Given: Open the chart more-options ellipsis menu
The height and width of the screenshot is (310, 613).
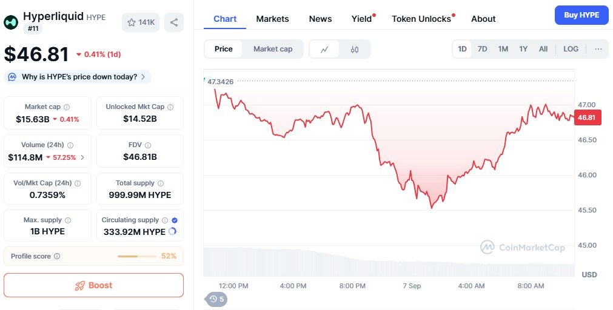Looking at the screenshot, I should click(598, 49).
